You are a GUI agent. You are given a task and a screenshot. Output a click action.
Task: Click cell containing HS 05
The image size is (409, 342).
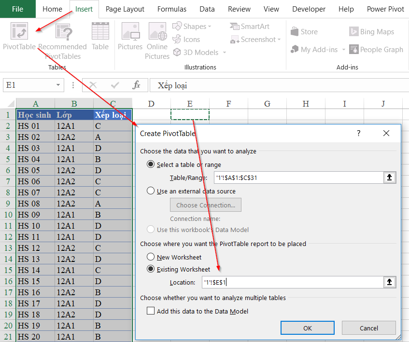tap(35, 170)
